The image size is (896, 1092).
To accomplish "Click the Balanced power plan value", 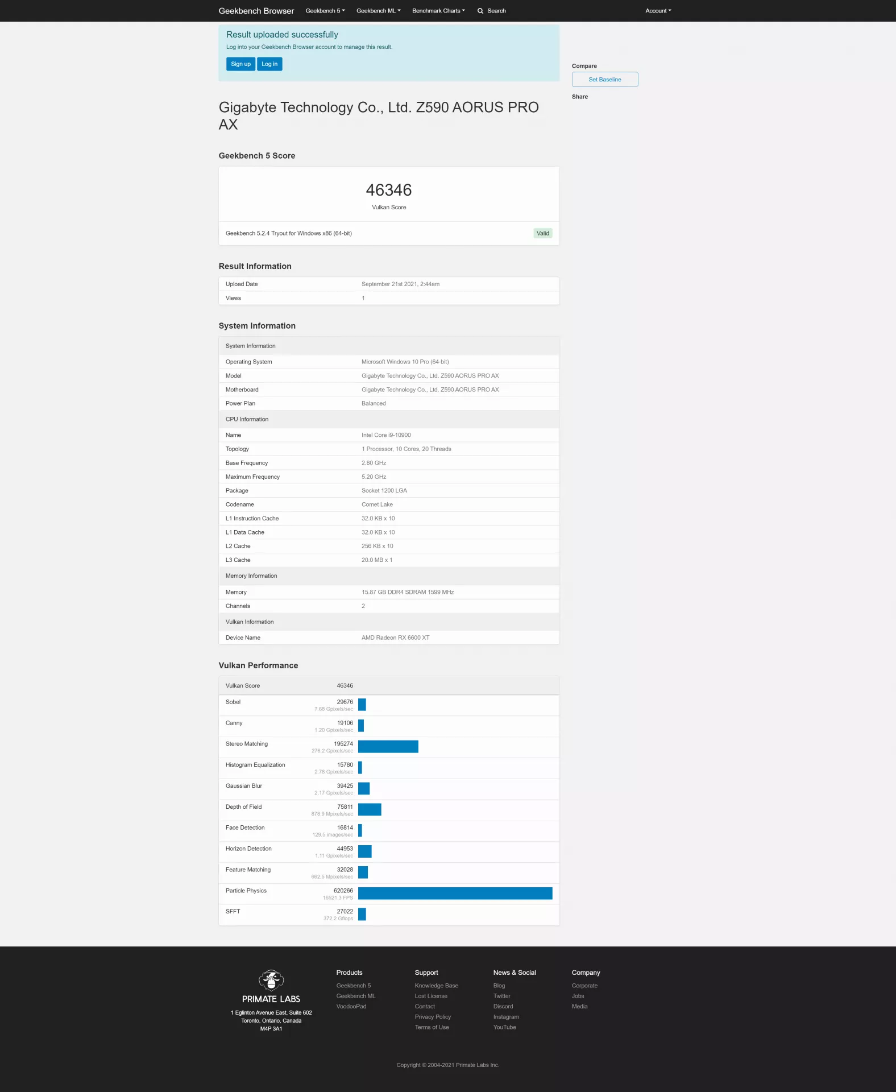I will (374, 404).
